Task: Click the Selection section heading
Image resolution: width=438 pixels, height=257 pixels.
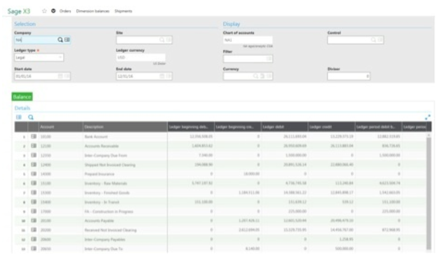Action: tap(25, 24)
